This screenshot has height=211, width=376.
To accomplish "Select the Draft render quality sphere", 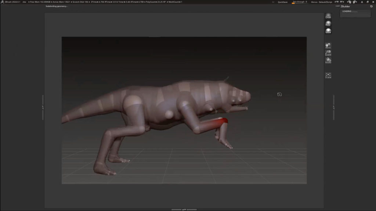I will (x=328, y=16).
